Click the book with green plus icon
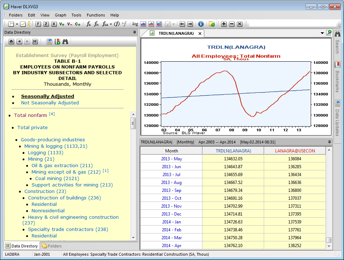 [57, 42]
